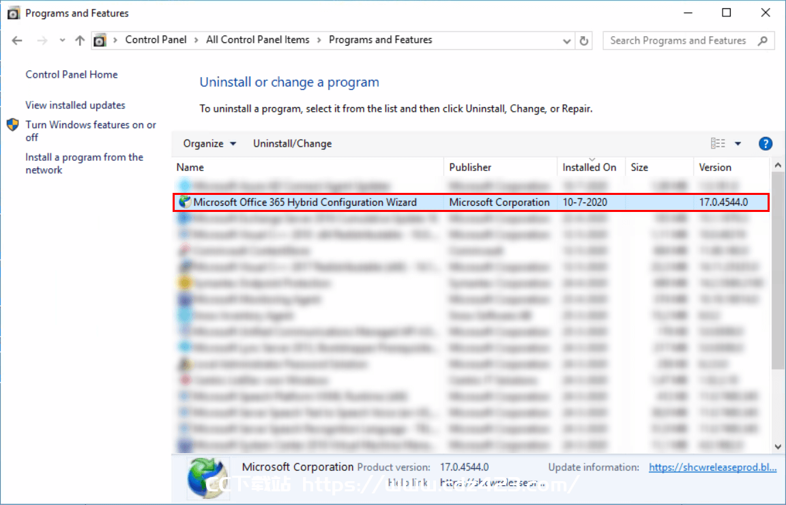Select Microsoft Office 365 Hybrid Configuration Wizard row
The height and width of the screenshot is (505, 786).
point(471,202)
